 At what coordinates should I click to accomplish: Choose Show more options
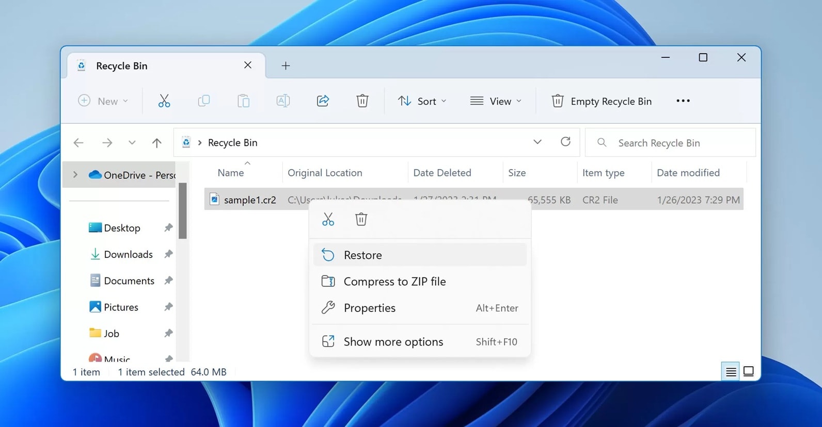(x=420, y=341)
